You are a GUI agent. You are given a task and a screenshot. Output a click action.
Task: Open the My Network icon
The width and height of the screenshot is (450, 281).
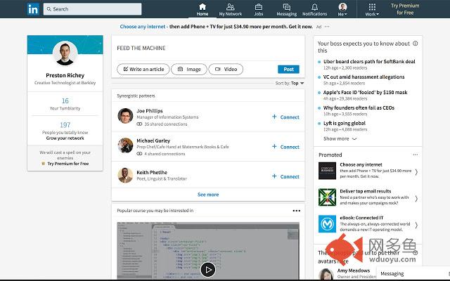tap(230, 6)
